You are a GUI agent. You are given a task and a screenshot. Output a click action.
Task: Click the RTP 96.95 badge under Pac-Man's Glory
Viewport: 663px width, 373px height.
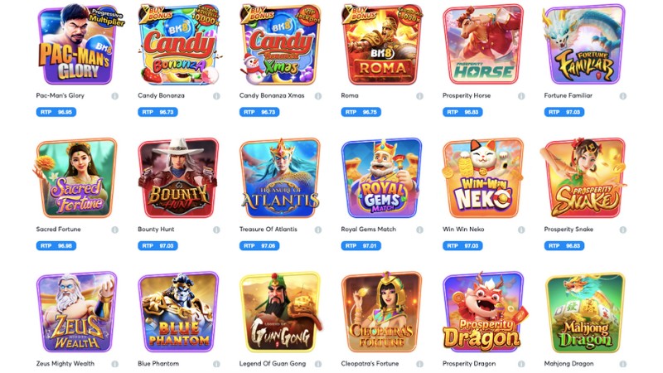coord(56,112)
